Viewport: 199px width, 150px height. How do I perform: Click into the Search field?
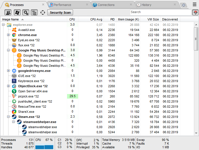coord(160,12)
